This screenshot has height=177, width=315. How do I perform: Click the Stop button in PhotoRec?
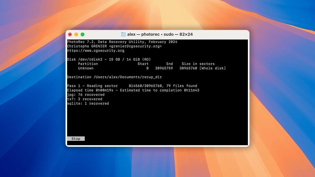coord(76,139)
